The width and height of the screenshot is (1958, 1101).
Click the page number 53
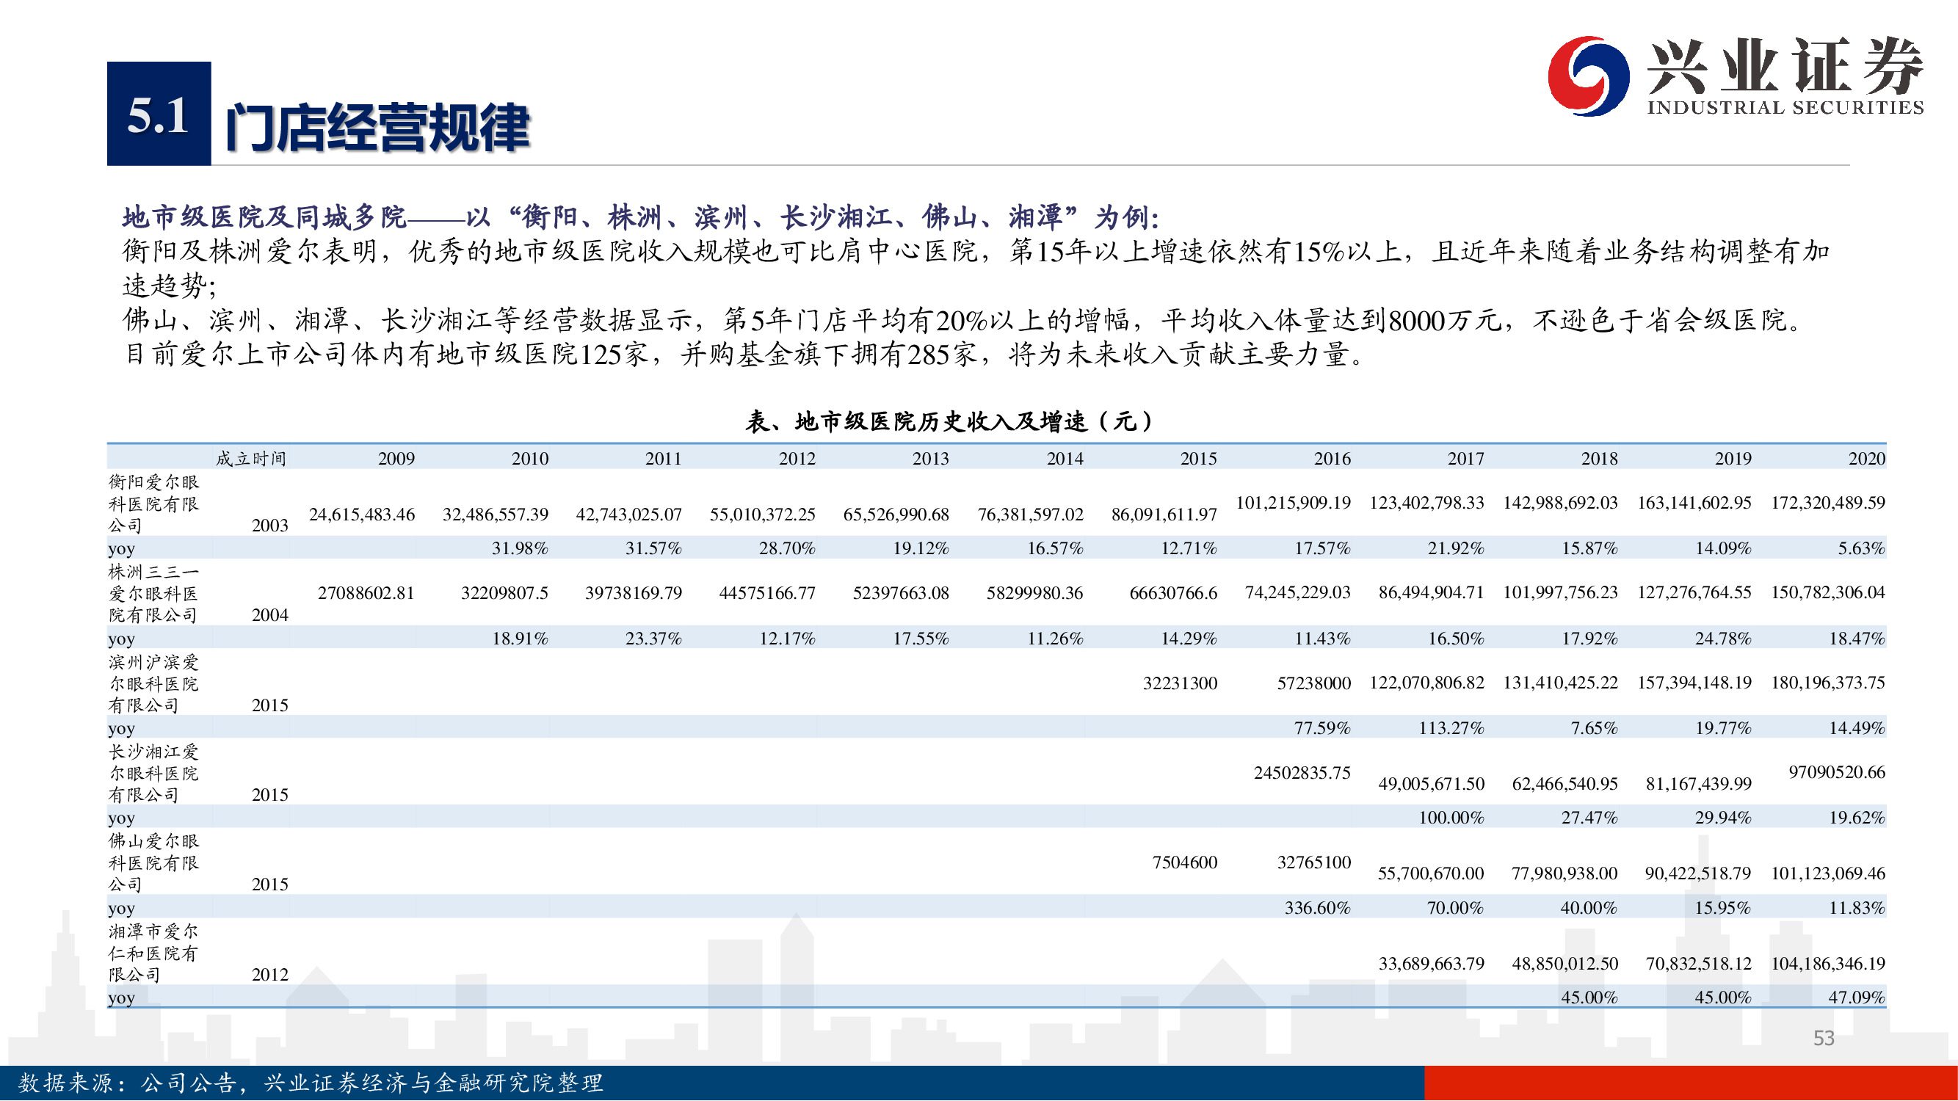click(1824, 1038)
